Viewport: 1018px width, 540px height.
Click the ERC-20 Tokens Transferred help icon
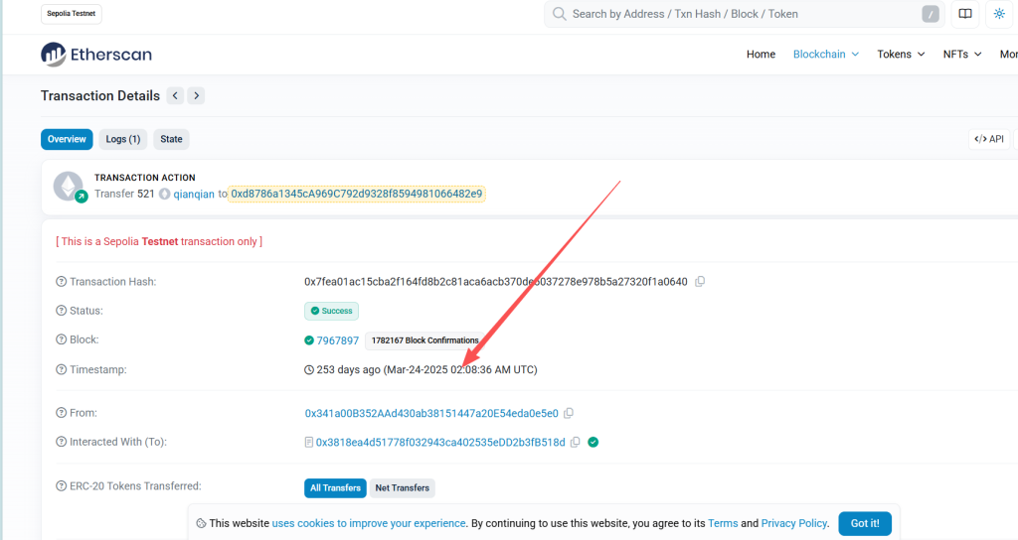pyautogui.click(x=61, y=486)
